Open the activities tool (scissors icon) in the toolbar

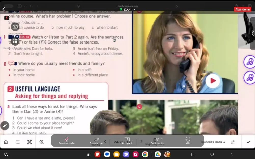[x=29, y=142]
